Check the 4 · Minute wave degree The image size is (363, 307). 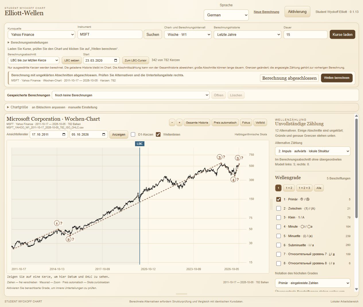click(278, 227)
